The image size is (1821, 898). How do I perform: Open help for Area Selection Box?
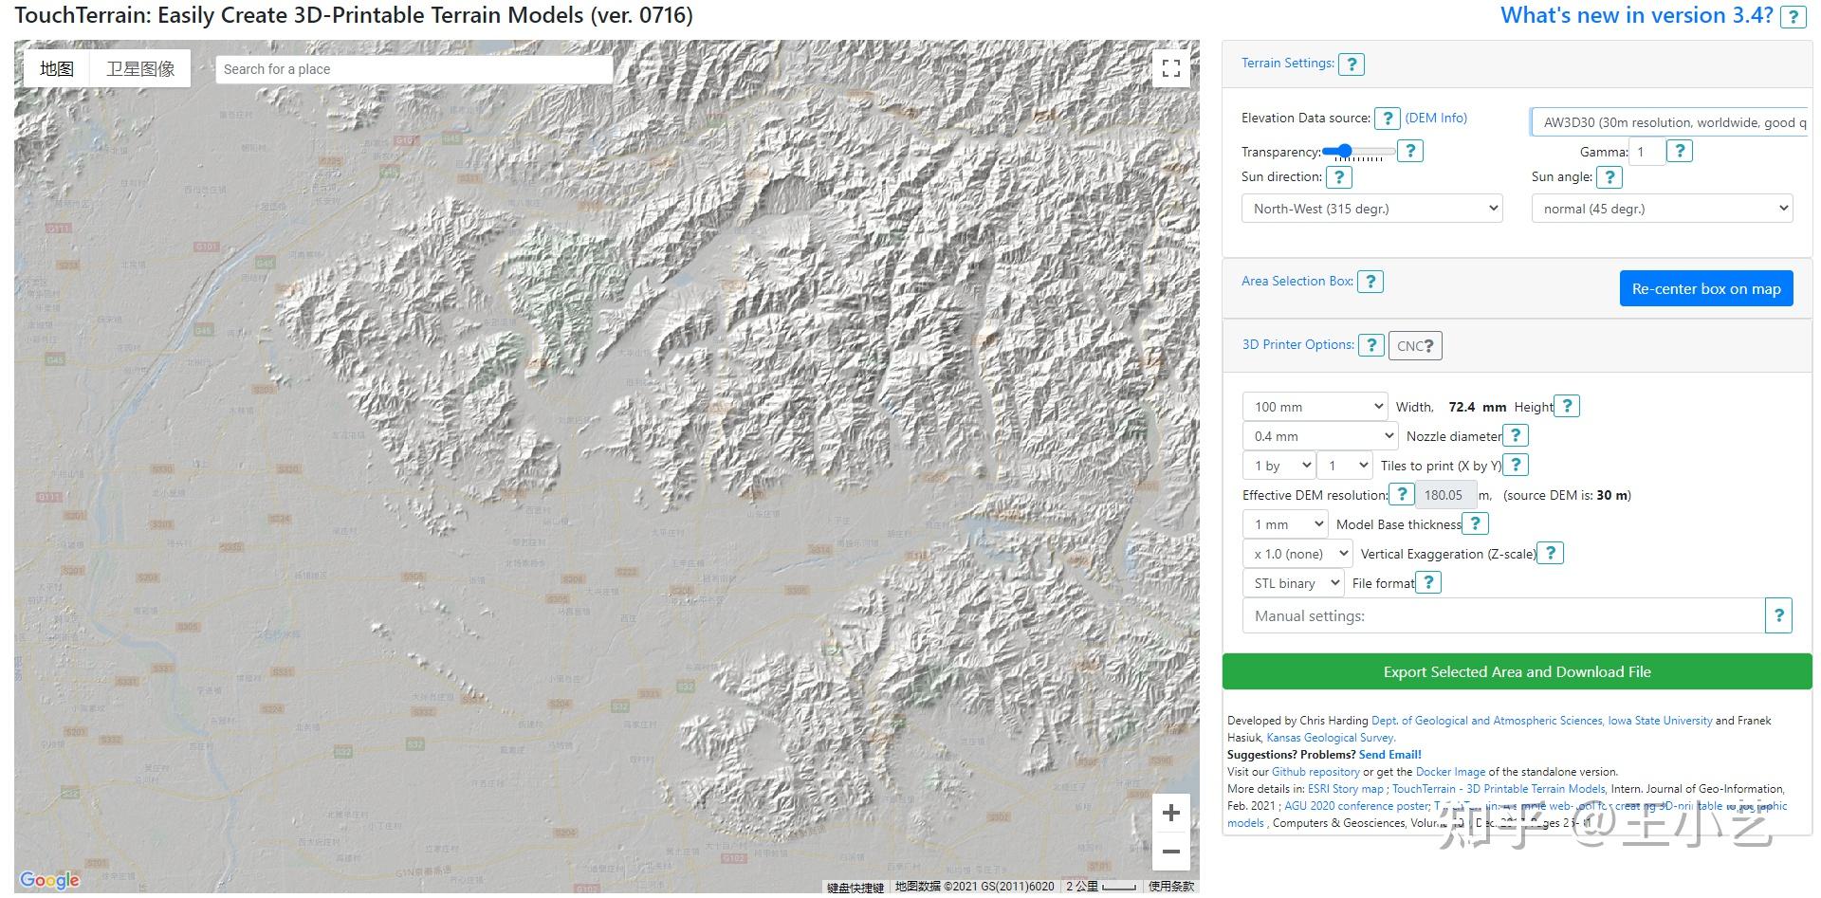pyautogui.click(x=1370, y=282)
